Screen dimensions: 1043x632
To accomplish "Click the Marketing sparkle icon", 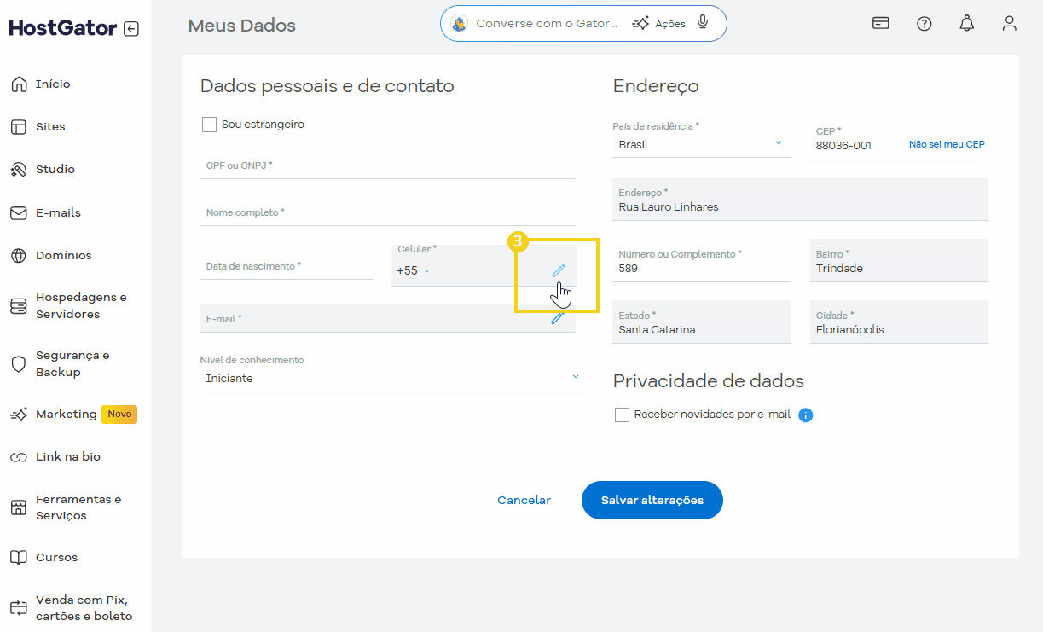I will (x=19, y=415).
